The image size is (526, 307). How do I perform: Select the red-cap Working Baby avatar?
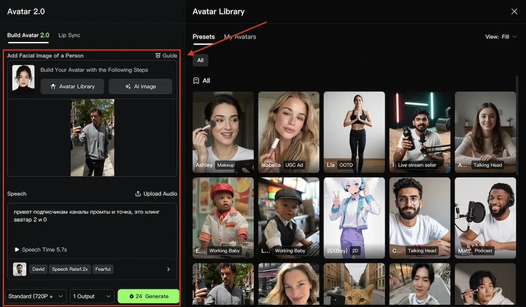click(x=223, y=218)
